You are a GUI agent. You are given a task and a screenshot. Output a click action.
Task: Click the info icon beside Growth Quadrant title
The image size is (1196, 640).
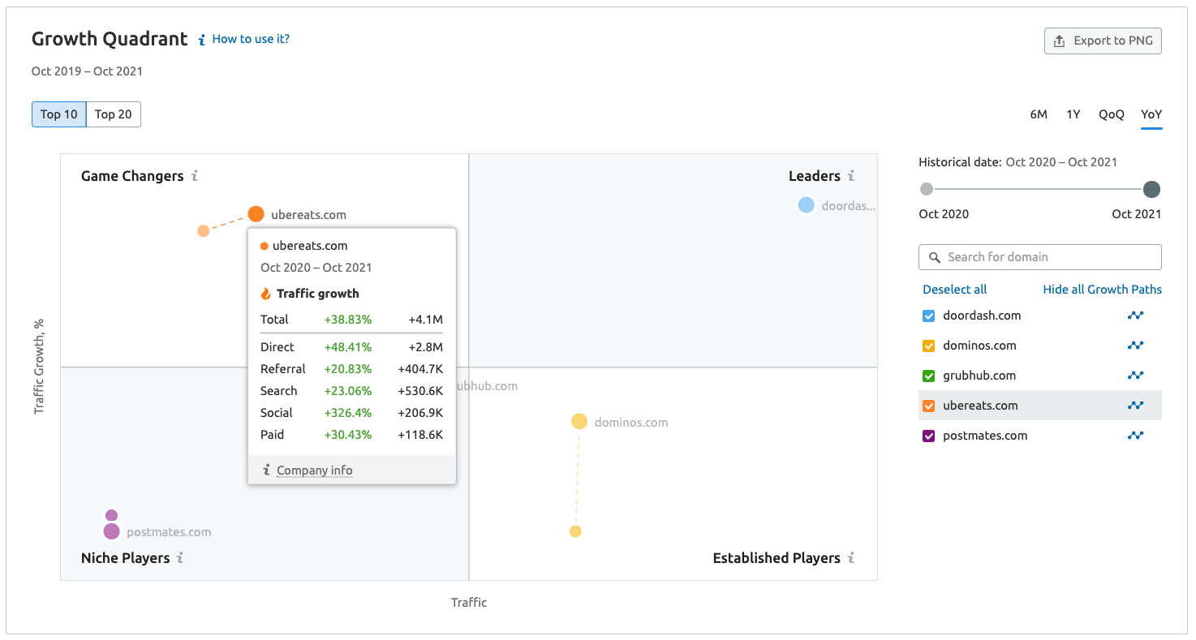coord(201,40)
